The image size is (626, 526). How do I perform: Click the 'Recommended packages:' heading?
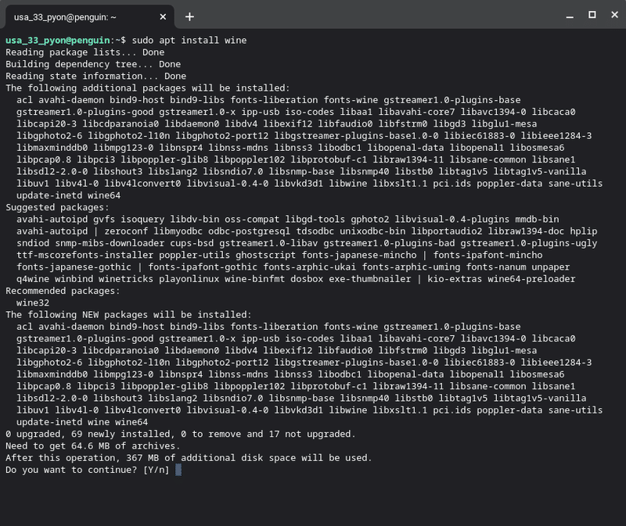[63, 291]
